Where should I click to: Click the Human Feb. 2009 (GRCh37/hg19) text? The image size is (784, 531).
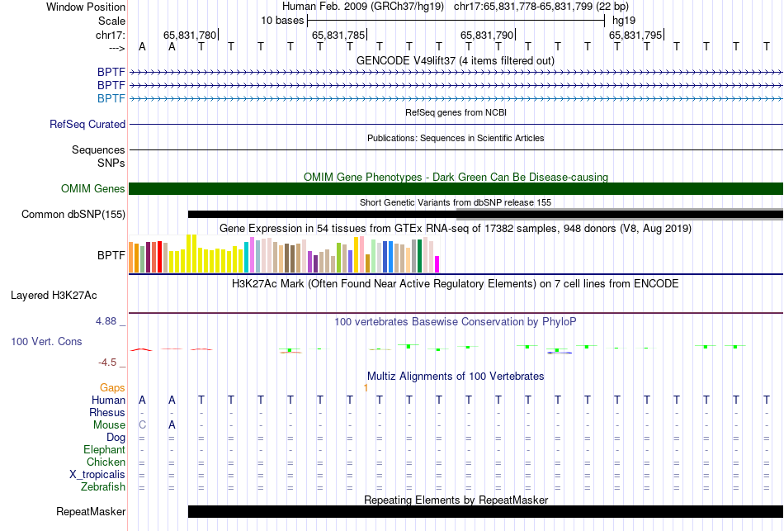click(x=363, y=7)
